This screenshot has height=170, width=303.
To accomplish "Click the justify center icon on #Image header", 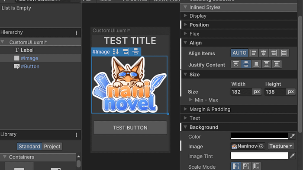I will (x=135, y=52).
